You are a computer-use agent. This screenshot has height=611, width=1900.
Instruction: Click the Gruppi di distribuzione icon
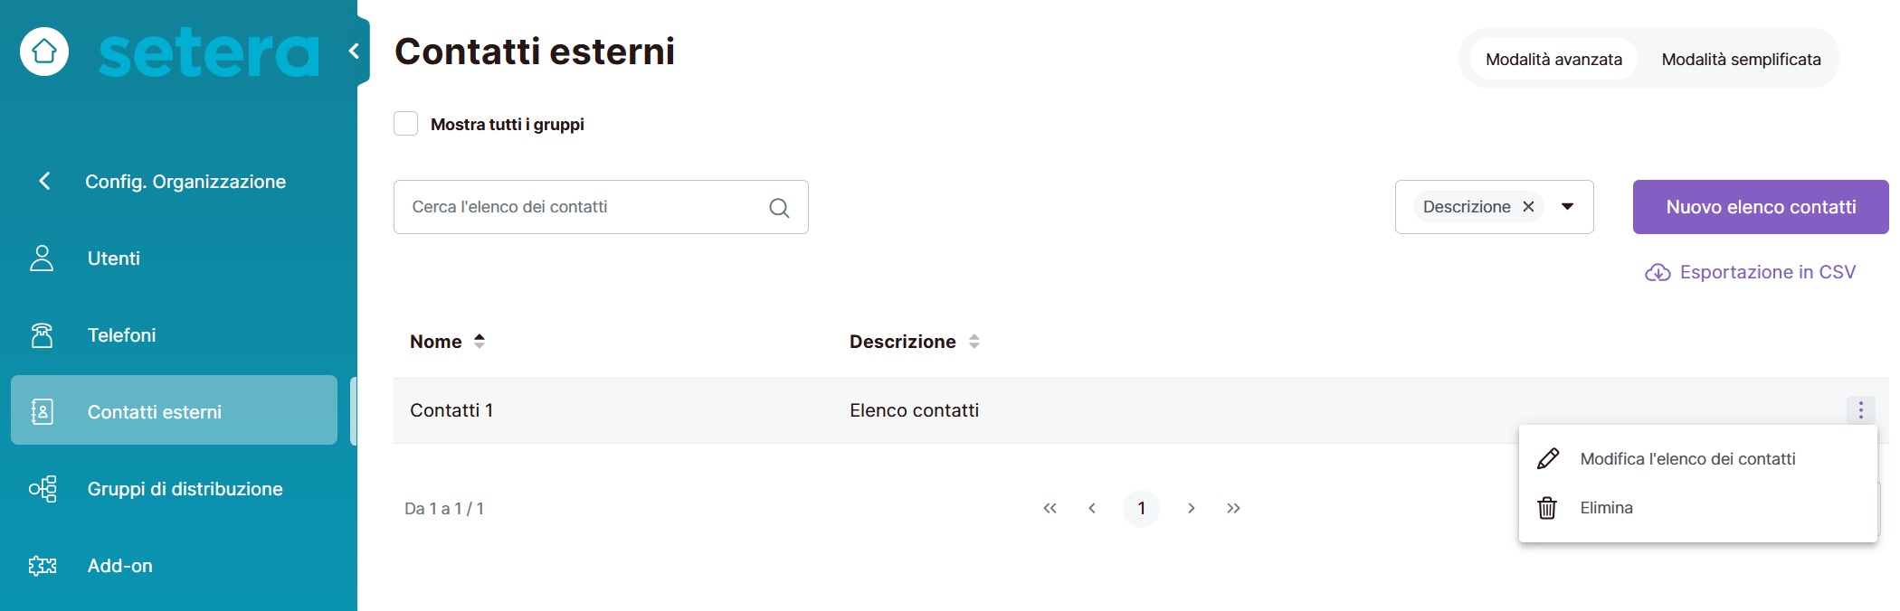point(42,489)
